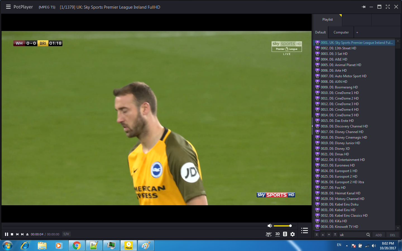Screen dimensions: 402x251
Task: Pin the player window on top
Action: click(x=363, y=7)
